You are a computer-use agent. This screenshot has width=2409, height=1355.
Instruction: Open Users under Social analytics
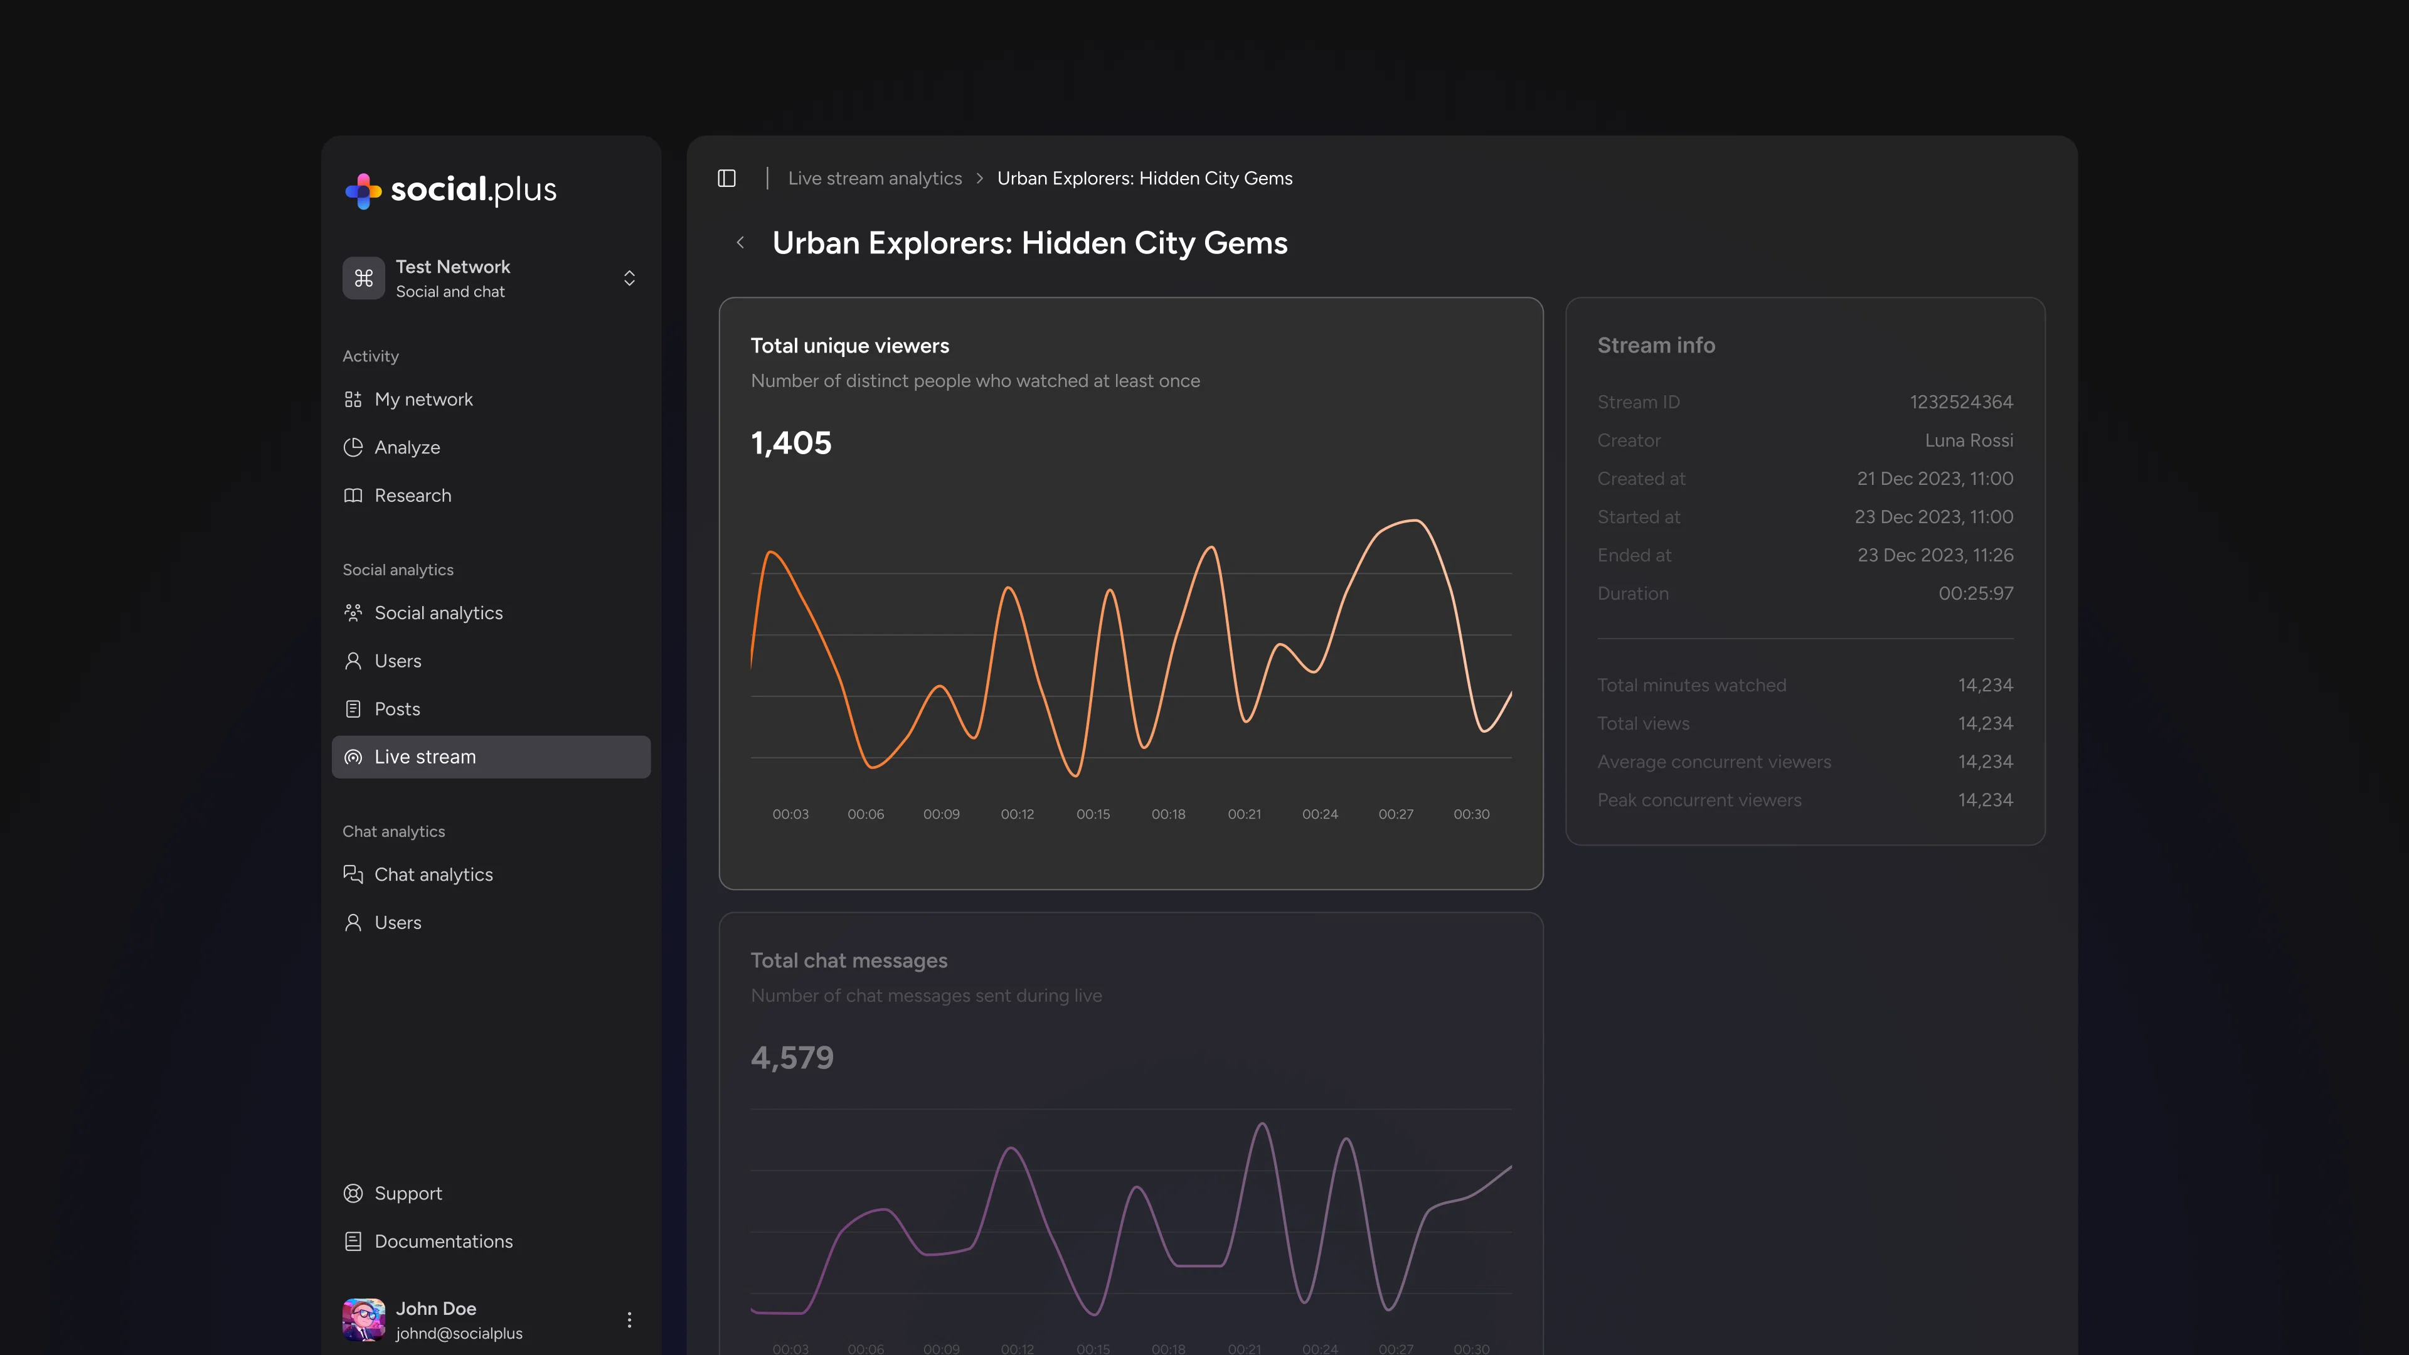click(x=398, y=661)
